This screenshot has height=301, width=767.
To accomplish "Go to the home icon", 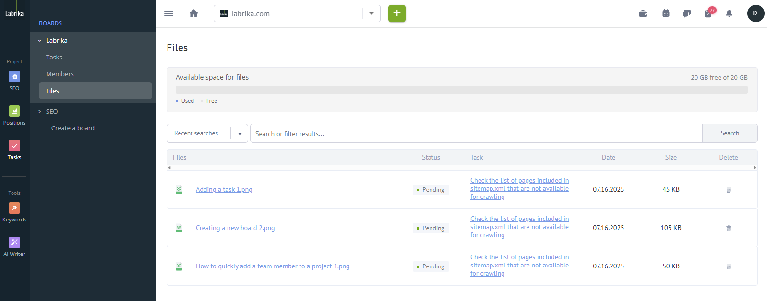I will (193, 13).
